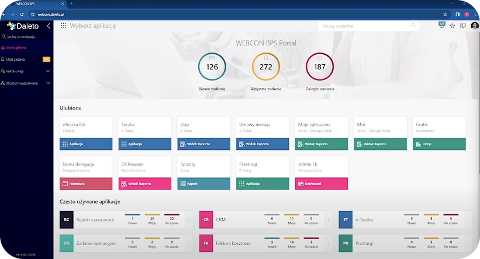Click Przetargi Moje count 3

(x=431, y=242)
